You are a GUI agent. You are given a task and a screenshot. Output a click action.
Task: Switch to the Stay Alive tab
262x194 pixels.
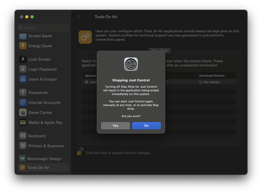(x=159, y=50)
